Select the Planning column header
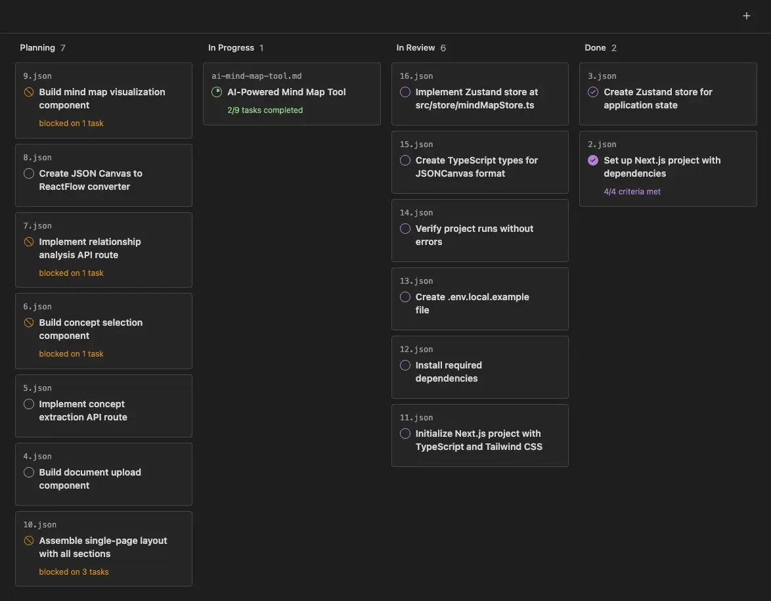Screen dimensions: 771x601 tap(37, 48)
